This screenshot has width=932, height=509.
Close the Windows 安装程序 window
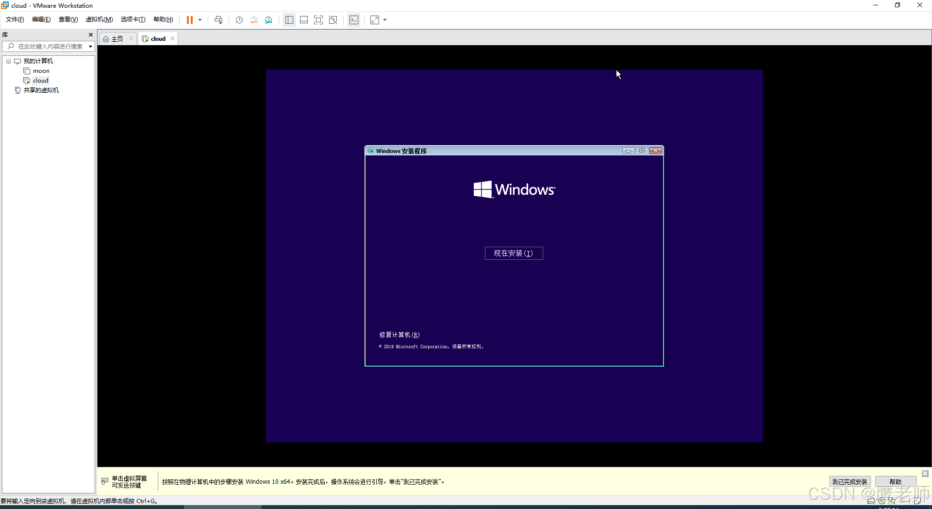coord(656,151)
